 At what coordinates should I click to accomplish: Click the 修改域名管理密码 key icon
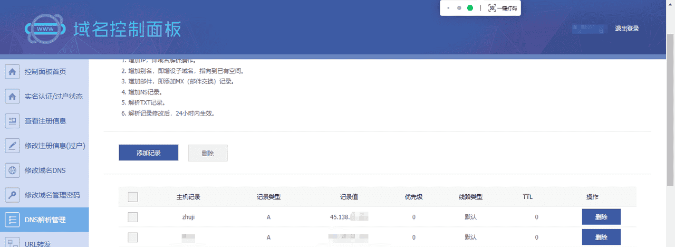[x=12, y=195]
